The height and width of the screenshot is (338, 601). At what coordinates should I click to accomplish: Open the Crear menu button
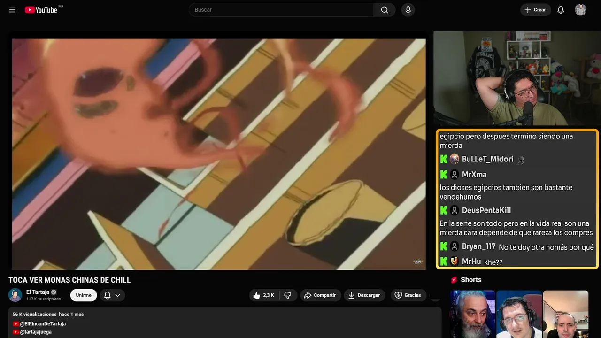click(535, 10)
